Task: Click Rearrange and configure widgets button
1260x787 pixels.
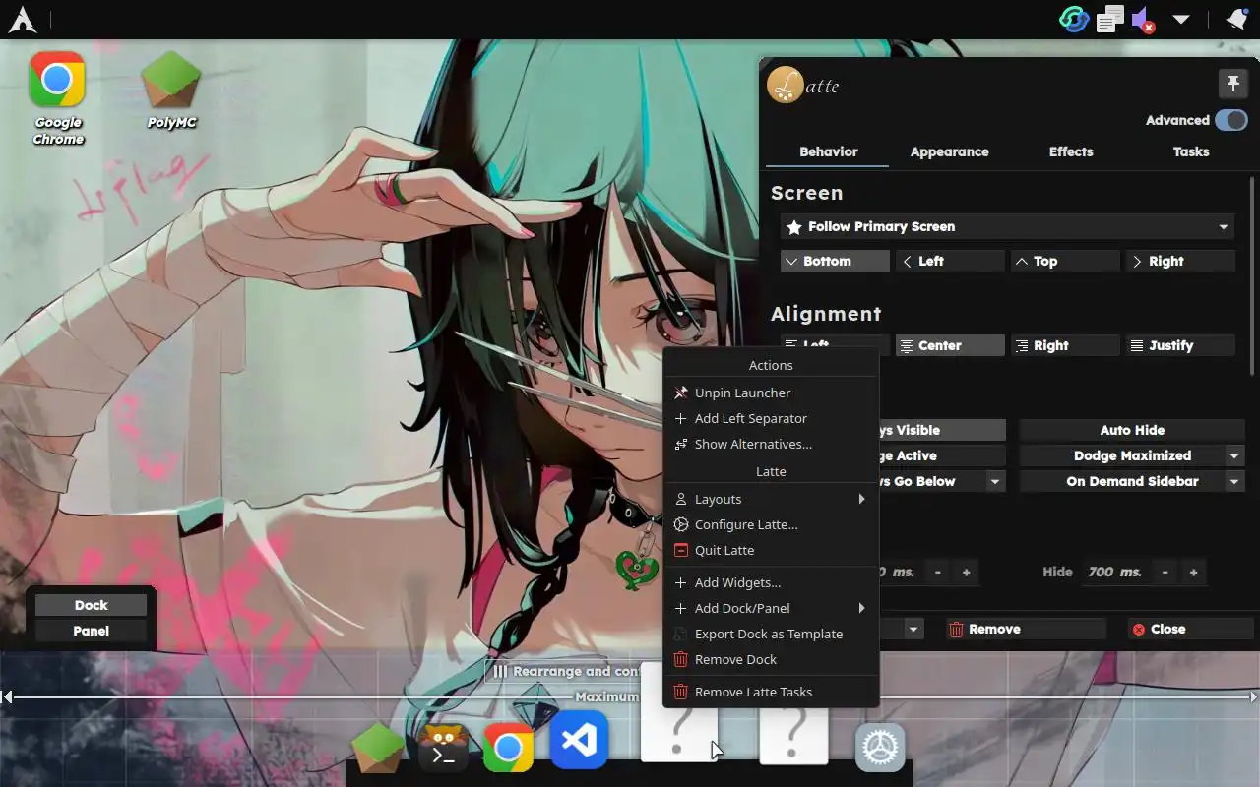Action: (565, 671)
